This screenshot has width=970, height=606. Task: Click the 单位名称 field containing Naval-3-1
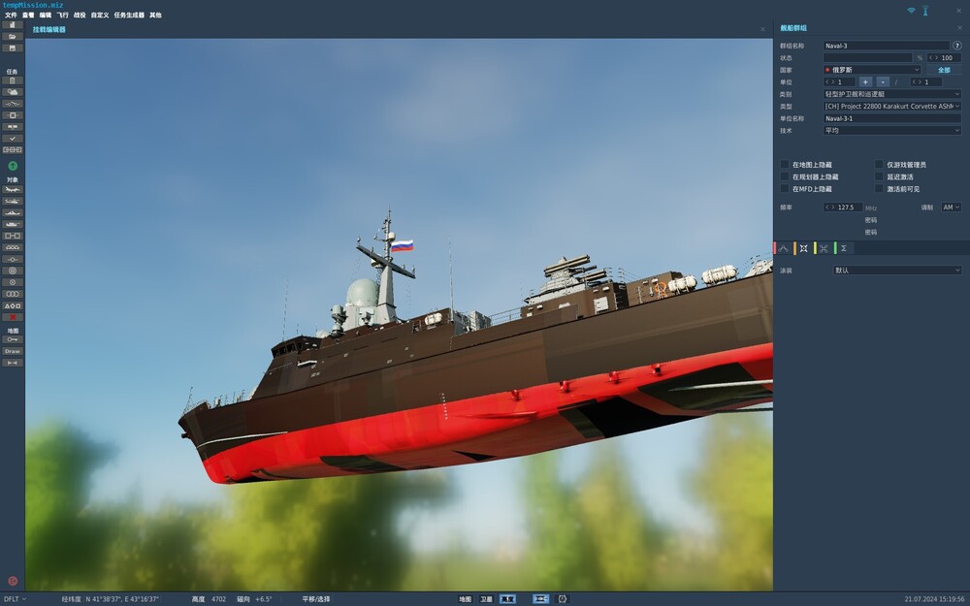tap(892, 118)
